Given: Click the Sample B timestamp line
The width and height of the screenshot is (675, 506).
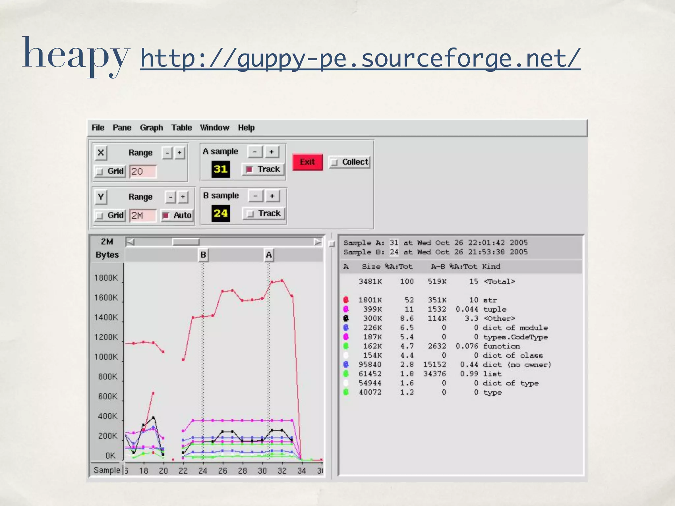Looking at the screenshot, I should 435,252.
